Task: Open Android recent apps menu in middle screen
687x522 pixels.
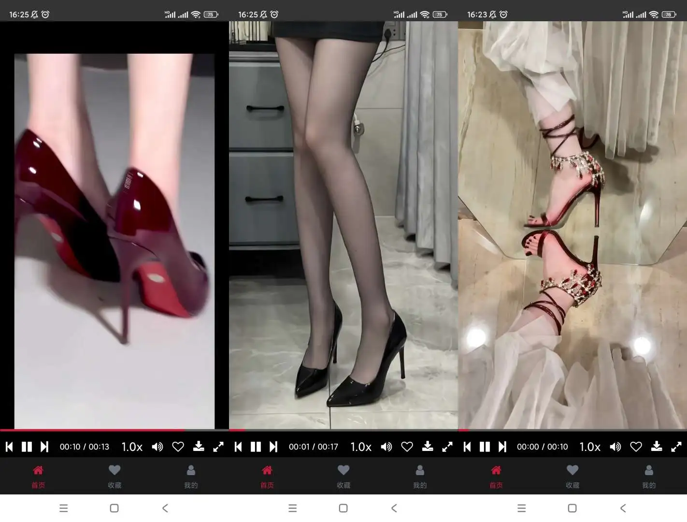Action: coord(293,508)
